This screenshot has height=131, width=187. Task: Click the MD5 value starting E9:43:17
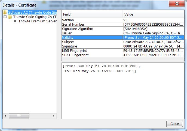pos(154,51)
